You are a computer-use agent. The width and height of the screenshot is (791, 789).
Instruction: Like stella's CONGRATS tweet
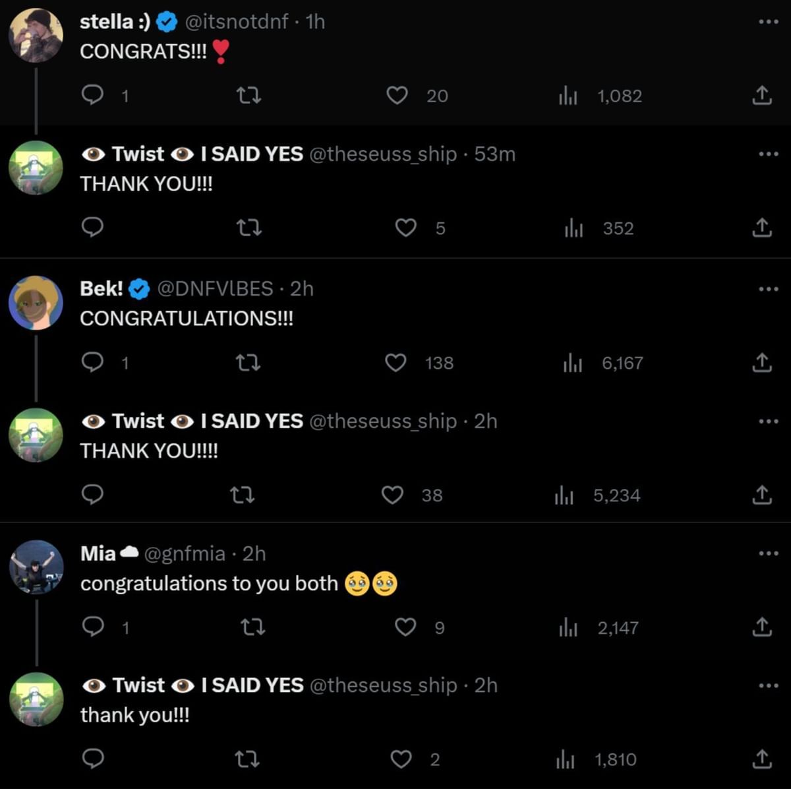pos(397,96)
